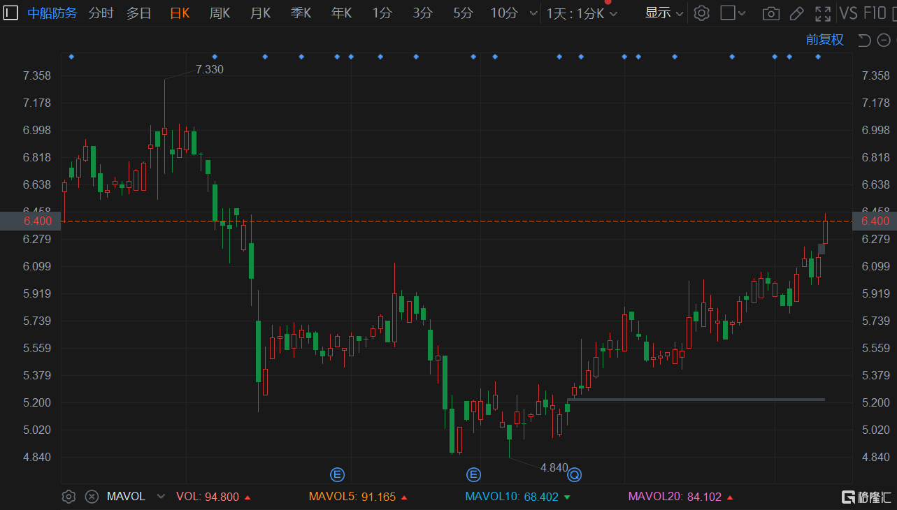897x510 pixels.
Task: Click the undo arrow icon
Action: [864, 40]
